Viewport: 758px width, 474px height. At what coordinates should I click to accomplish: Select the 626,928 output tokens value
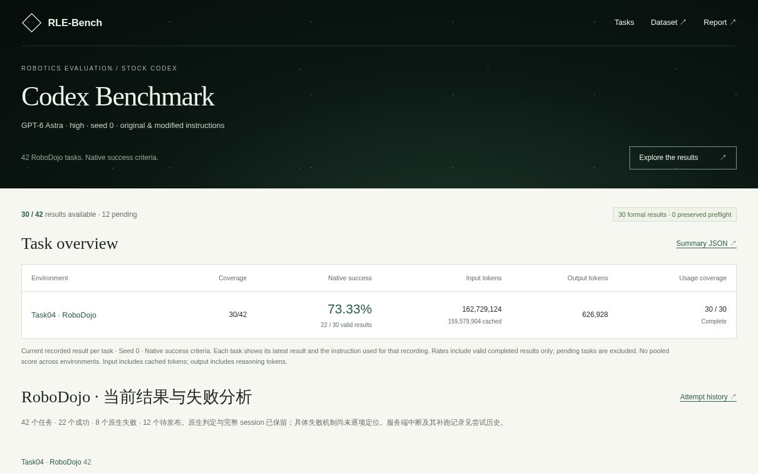pyautogui.click(x=595, y=315)
